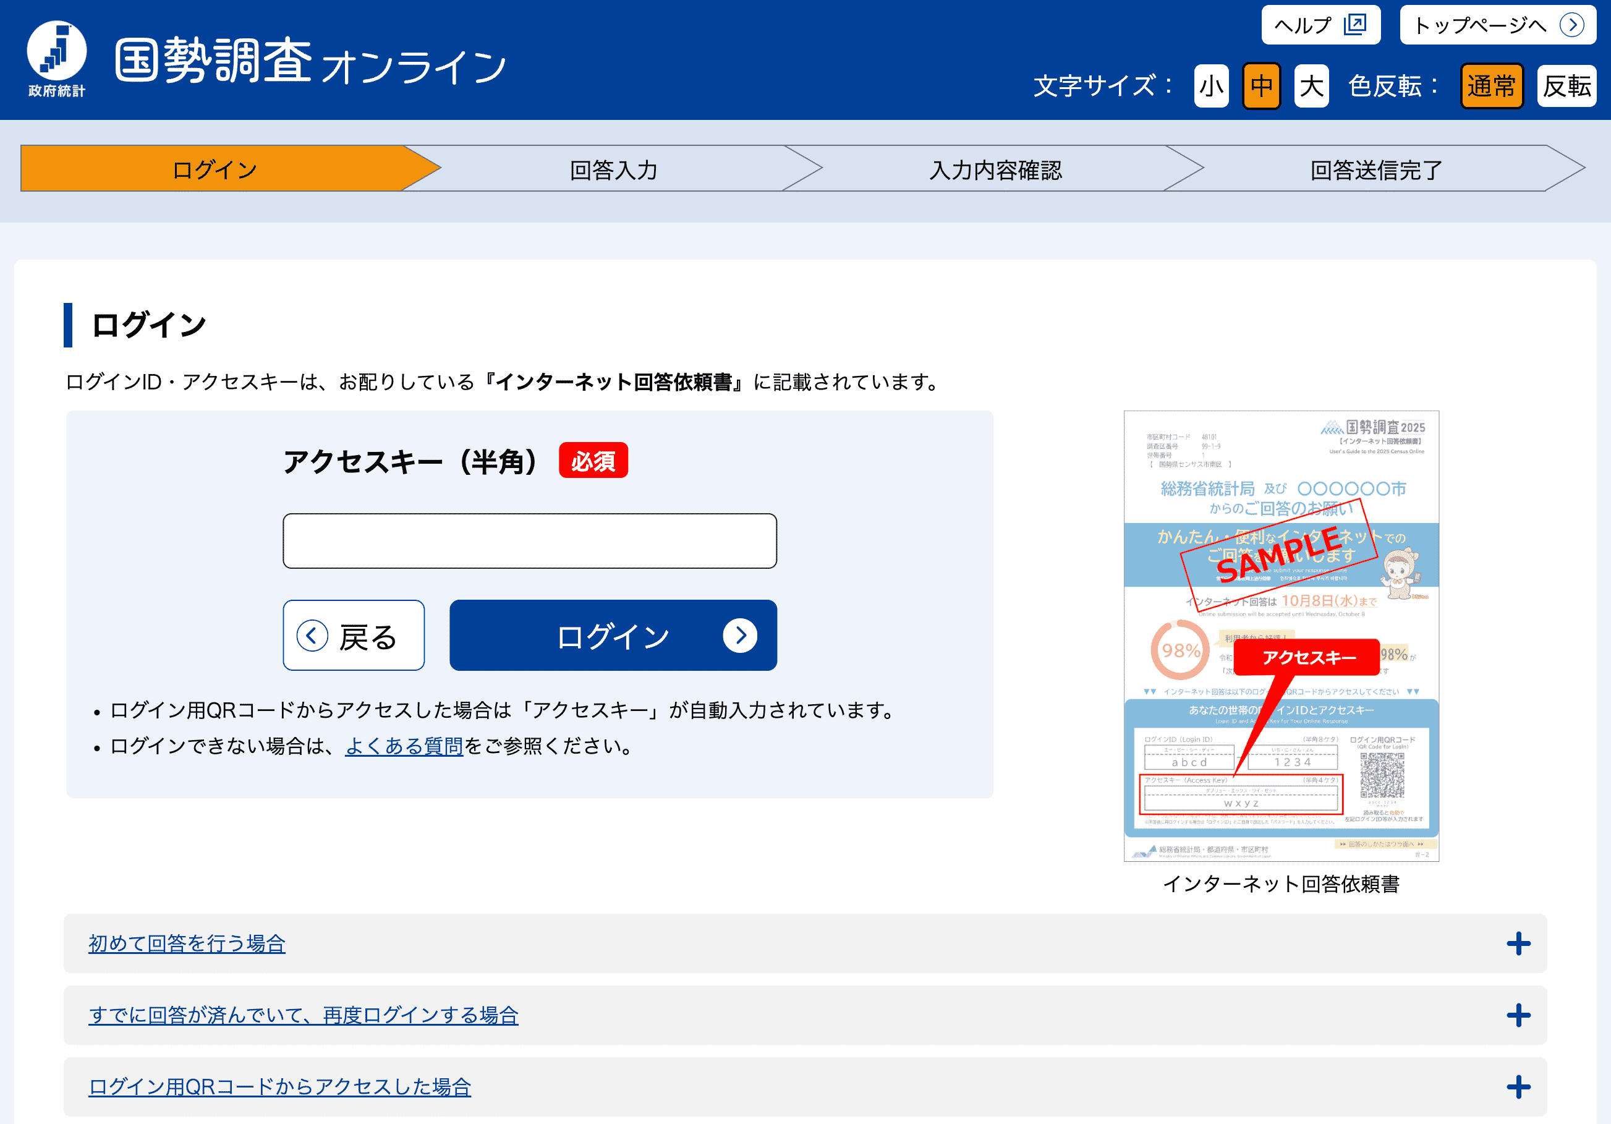This screenshot has width=1611, height=1124.
Task: Click the right chevron icon on the ログイン button
Action: tap(739, 636)
